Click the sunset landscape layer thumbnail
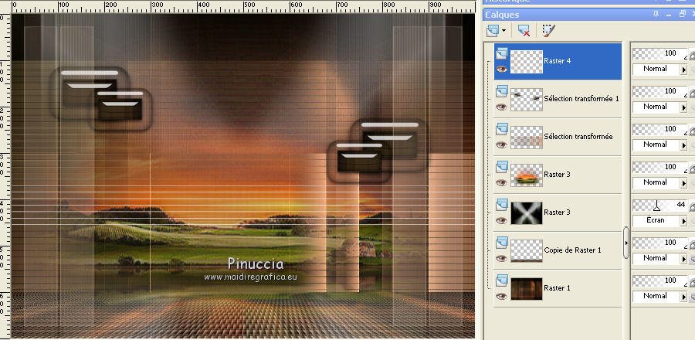Screen dimensions: 695x340 click(527, 175)
